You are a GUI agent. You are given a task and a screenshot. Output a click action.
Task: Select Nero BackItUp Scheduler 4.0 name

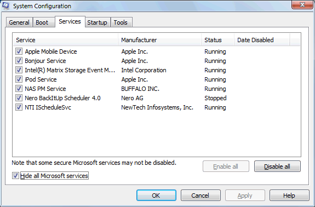click(62, 98)
